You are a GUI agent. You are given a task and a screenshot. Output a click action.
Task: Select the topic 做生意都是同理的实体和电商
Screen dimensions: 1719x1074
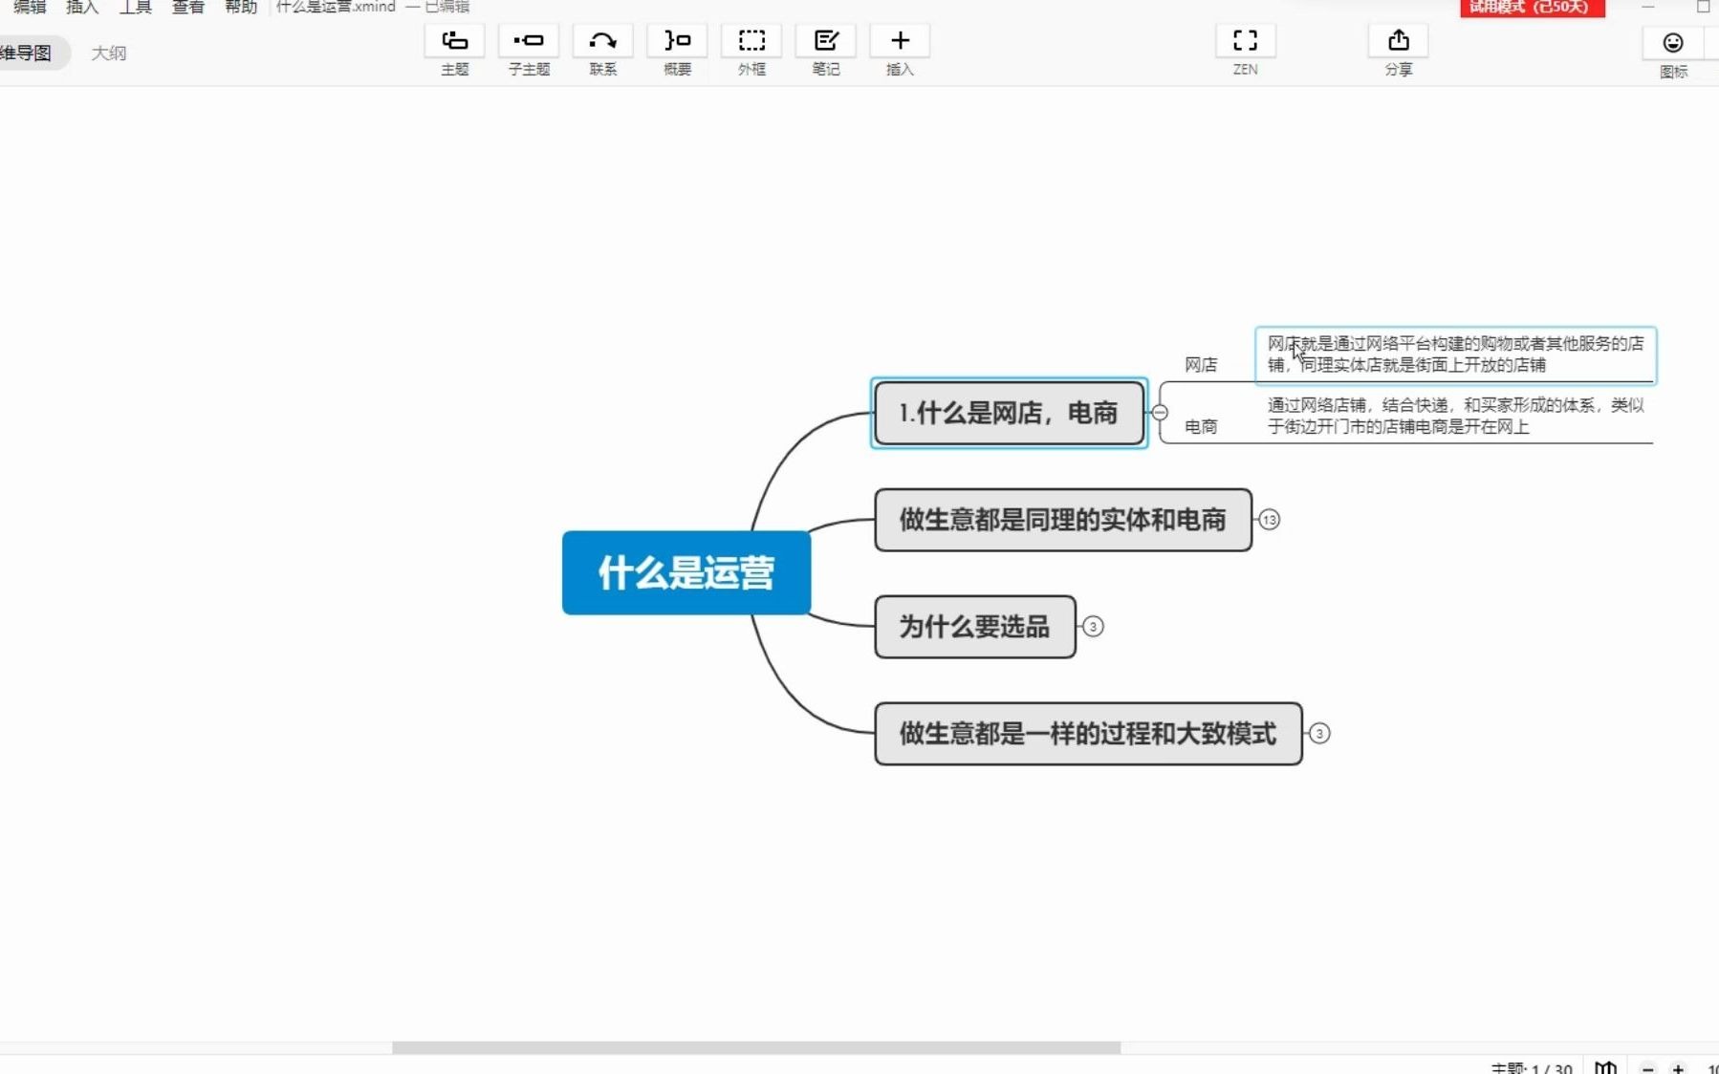[x=1062, y=520]
